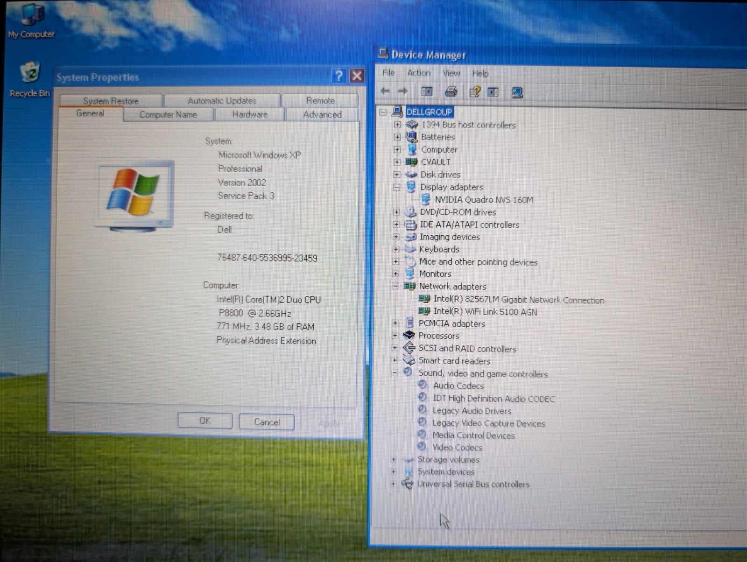Click OK in System Properties
This screenshot has height=562, width=747.
[205, 421]
